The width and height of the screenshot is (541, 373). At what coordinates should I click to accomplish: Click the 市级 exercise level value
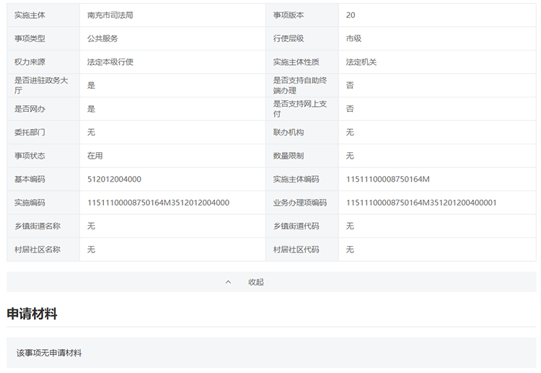[354, 38]
